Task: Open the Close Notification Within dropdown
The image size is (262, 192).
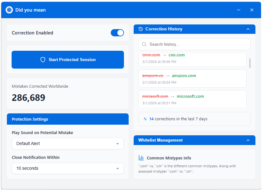Action: (68, 169)
